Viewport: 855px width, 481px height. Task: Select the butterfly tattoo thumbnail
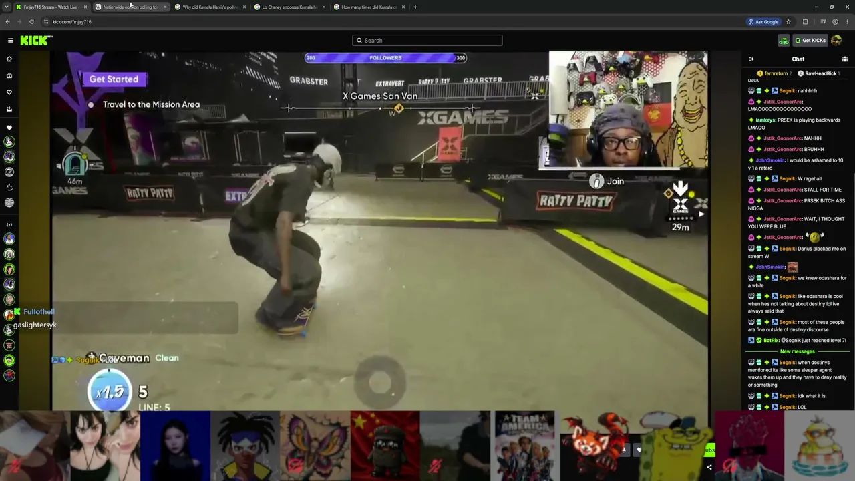(315, 446)
